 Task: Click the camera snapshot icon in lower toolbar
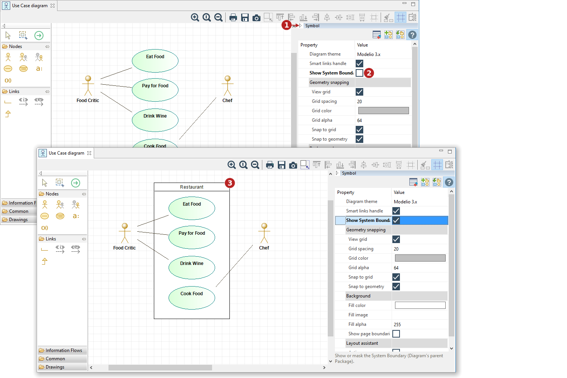(x=293, y=165)
